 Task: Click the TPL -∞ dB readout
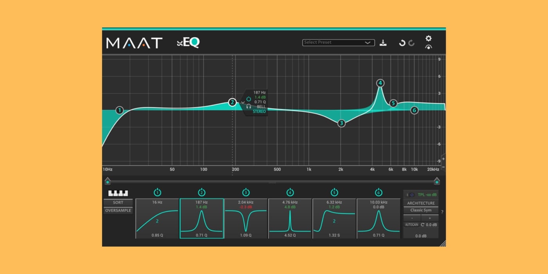(427, 195)
